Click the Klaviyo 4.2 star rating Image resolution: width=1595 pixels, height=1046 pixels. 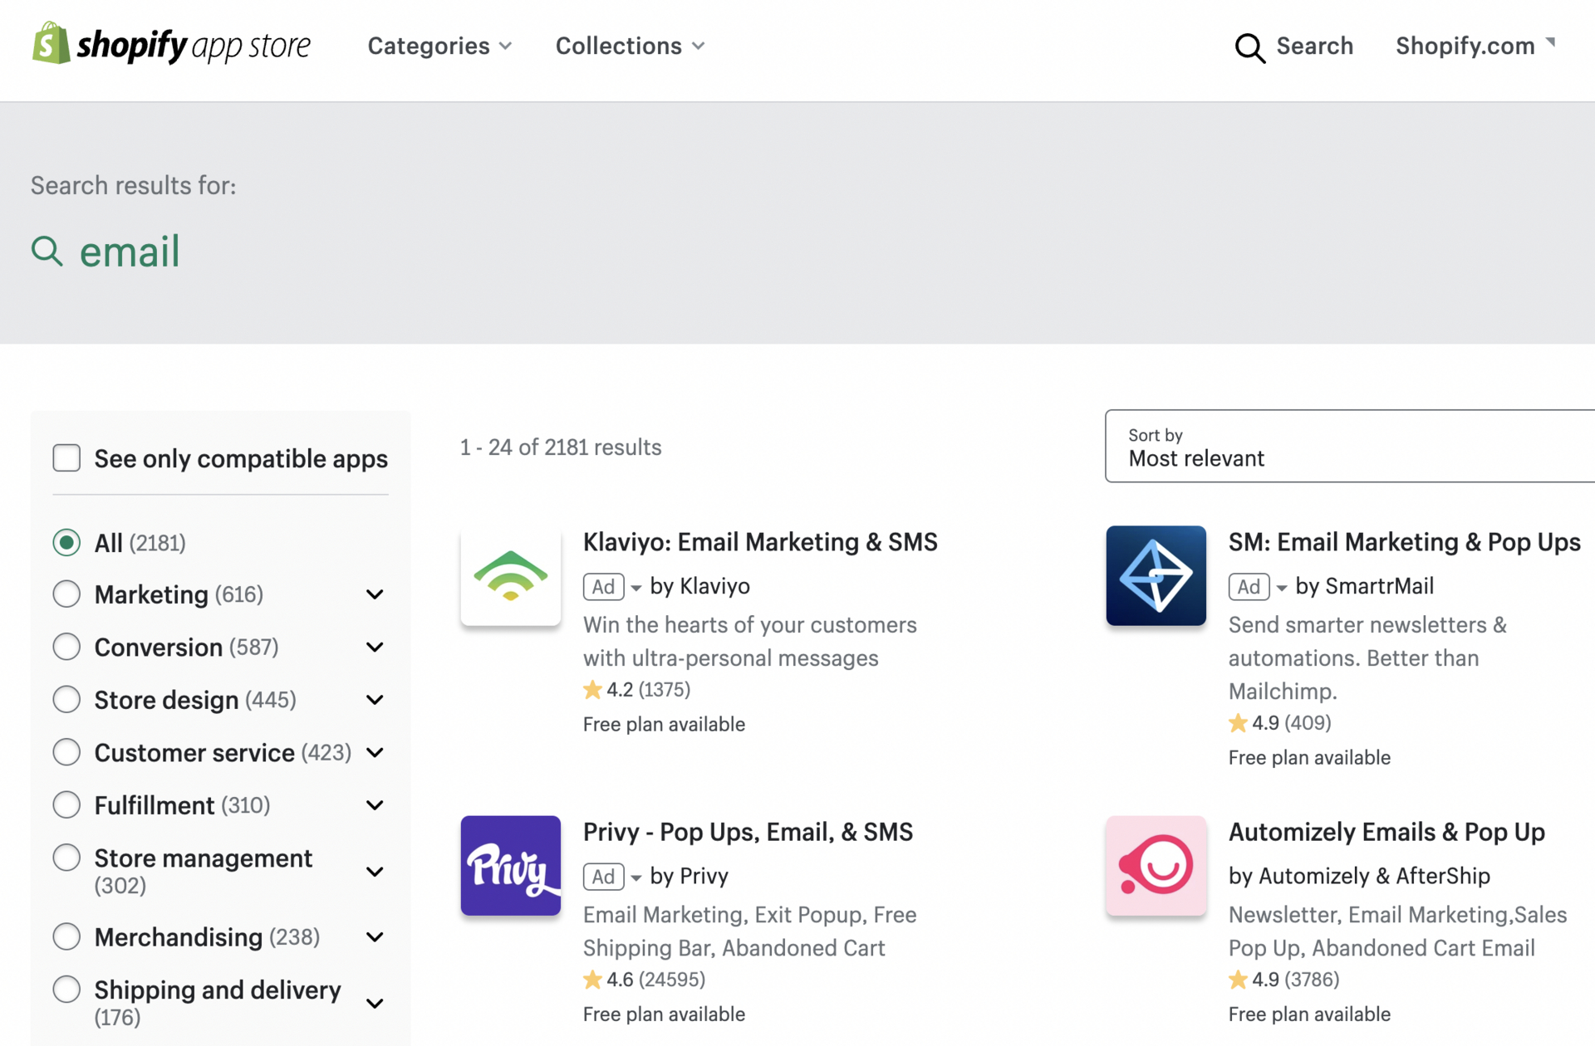tap(636, 689)
